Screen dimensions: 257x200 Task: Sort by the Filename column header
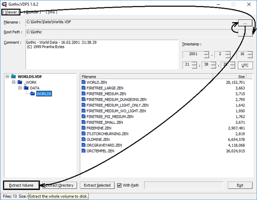147,76
